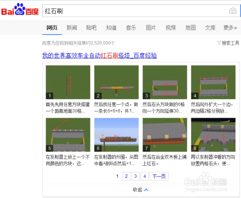Viewport: 241px width, 198px height.
Task: Switch to the 新闻 tab
Action: pos(72,28)
